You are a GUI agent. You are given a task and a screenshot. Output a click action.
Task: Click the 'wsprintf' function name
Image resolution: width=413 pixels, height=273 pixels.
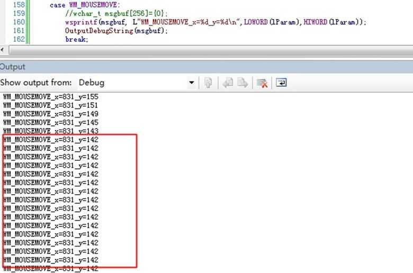click(x=81, y=22)
